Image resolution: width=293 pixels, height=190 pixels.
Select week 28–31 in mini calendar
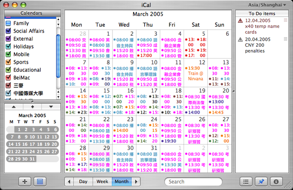pos(22,159)
